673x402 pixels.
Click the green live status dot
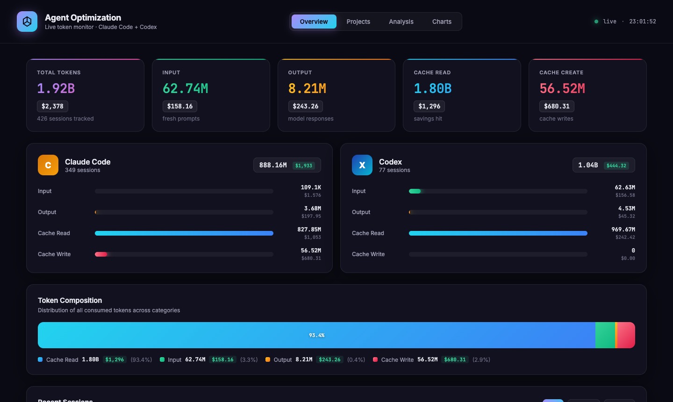596,22
